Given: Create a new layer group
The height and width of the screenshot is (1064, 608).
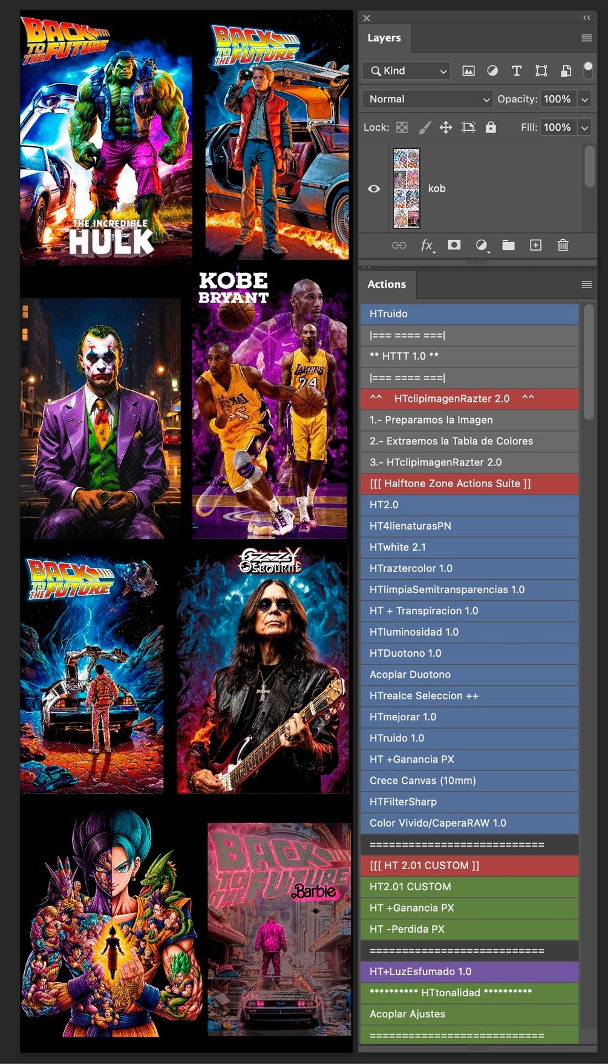Looking at the screenshot, I should pyautogui.click(x=508, y=245).
